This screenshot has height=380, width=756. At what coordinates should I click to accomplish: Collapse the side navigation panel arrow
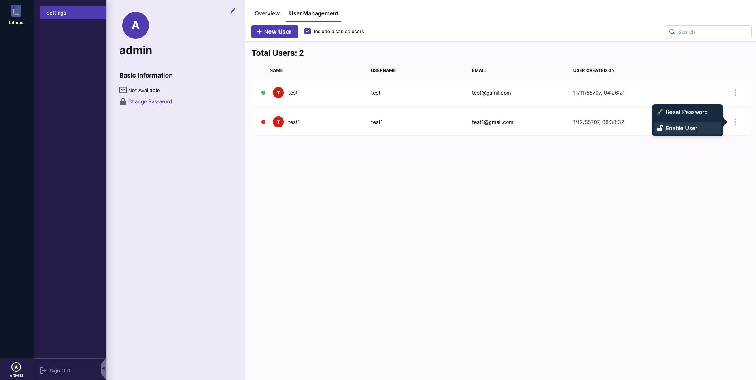click(103, 369)
